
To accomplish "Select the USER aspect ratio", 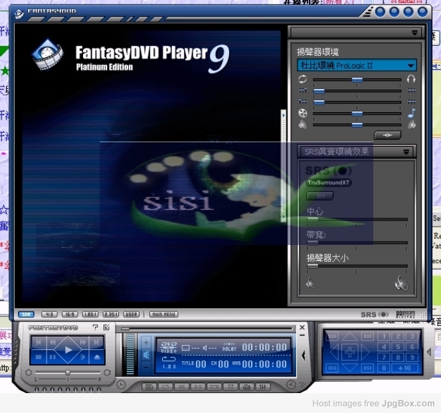I will [x=132, y=314].
